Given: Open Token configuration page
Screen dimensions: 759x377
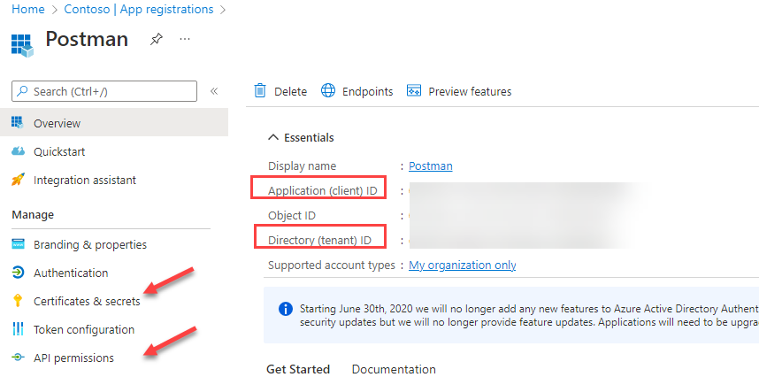Looking at the screenshot, I should (x=84, y=329).
